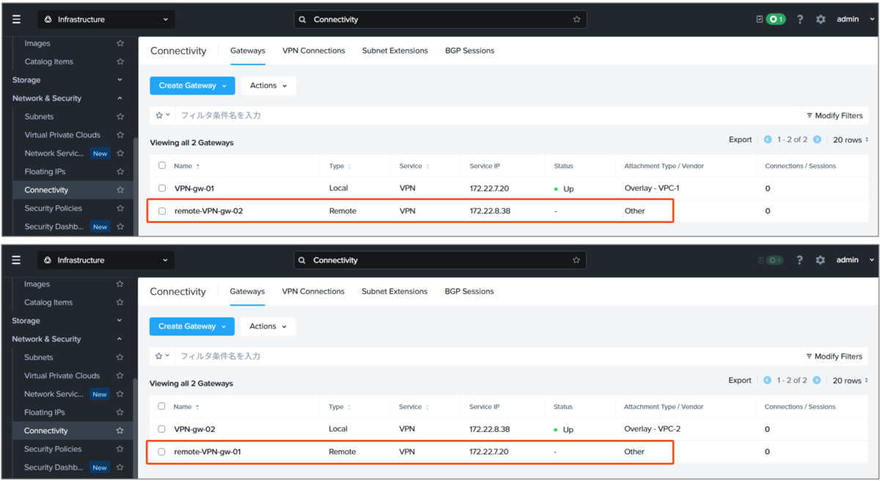Click the Connectivity search box in the lower window
Viewport: 880px width, 481px height.
[440, 260]
